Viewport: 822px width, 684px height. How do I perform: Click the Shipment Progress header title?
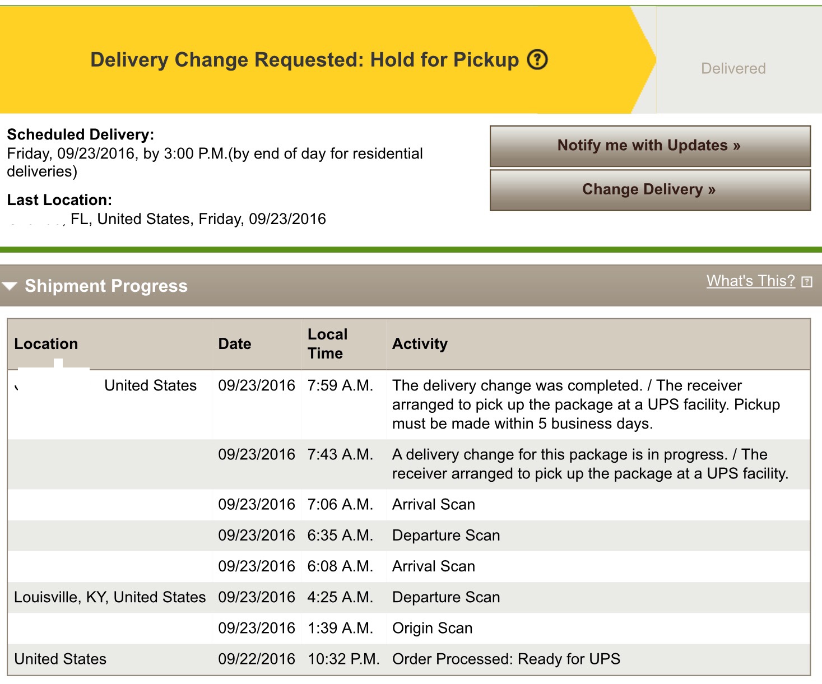pos(106,286)
